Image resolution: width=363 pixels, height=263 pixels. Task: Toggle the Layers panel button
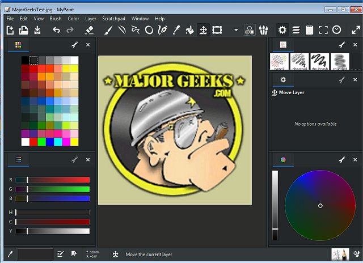[x=296, y=29]
